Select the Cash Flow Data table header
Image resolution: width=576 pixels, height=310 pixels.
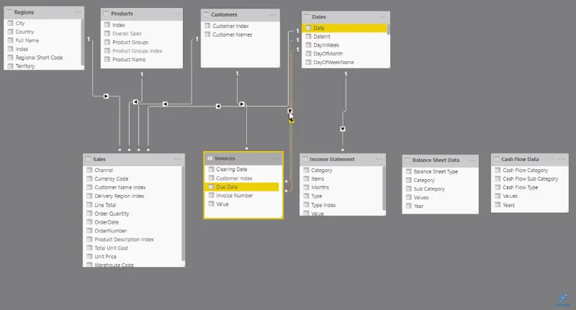click(x=529, y=159)
